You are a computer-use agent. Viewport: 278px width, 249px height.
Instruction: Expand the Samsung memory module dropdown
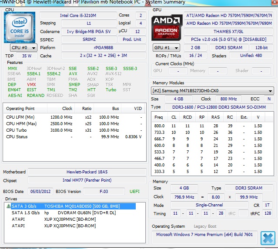point(212,91)
